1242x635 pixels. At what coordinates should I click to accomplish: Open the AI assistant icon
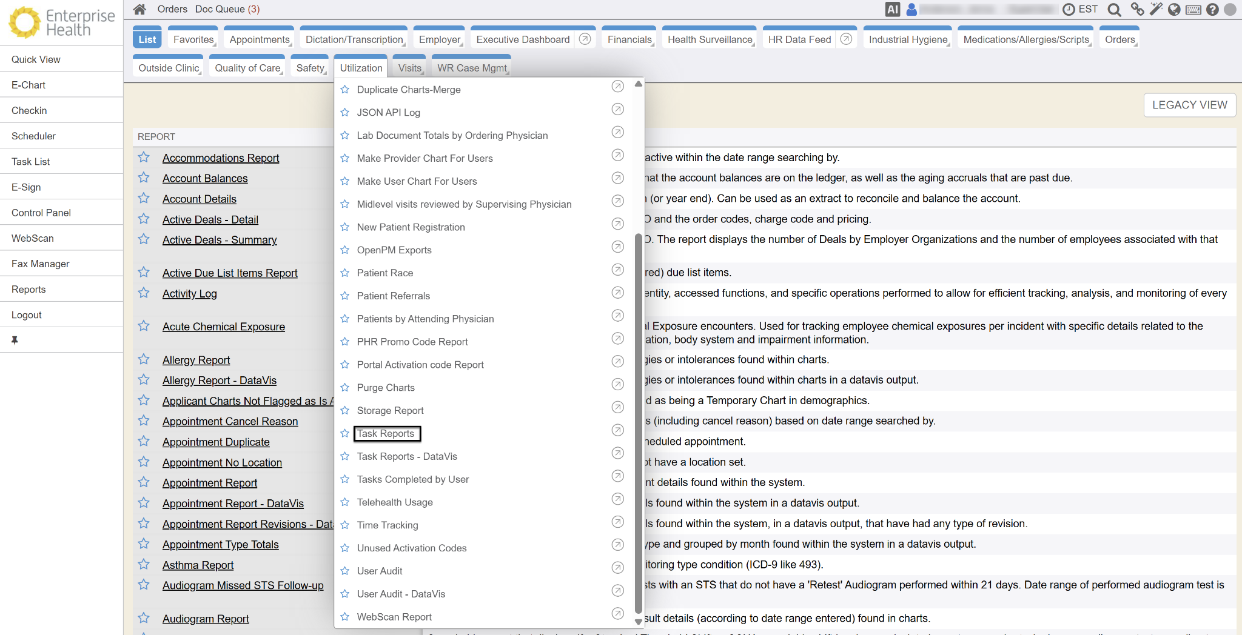(x=892, y=9)
